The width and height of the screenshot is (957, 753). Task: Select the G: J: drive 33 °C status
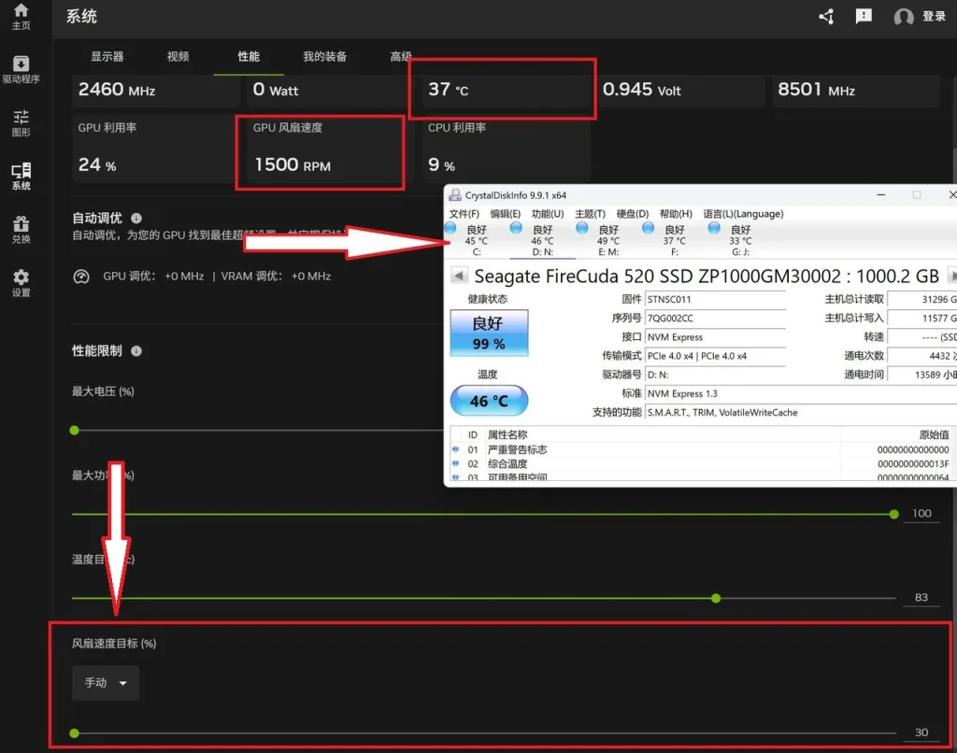(740, 240)
